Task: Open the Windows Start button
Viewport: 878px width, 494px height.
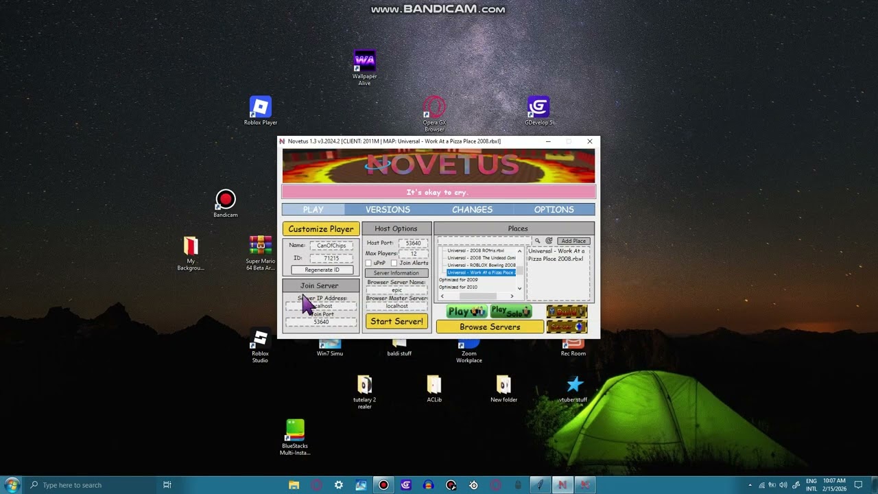Action: tap(12, 485)
